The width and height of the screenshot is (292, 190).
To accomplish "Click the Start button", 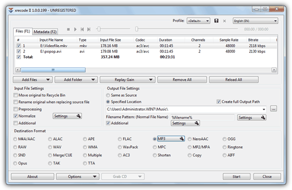I will tap(237, 177).
